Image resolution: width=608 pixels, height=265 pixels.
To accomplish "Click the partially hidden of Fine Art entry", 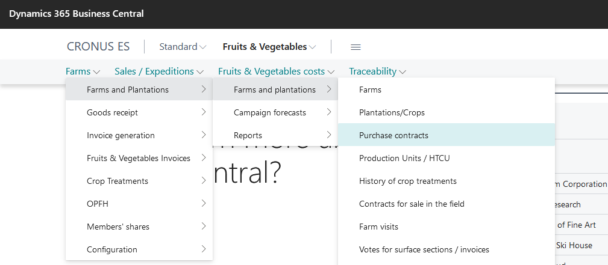I will click(576, 225).
